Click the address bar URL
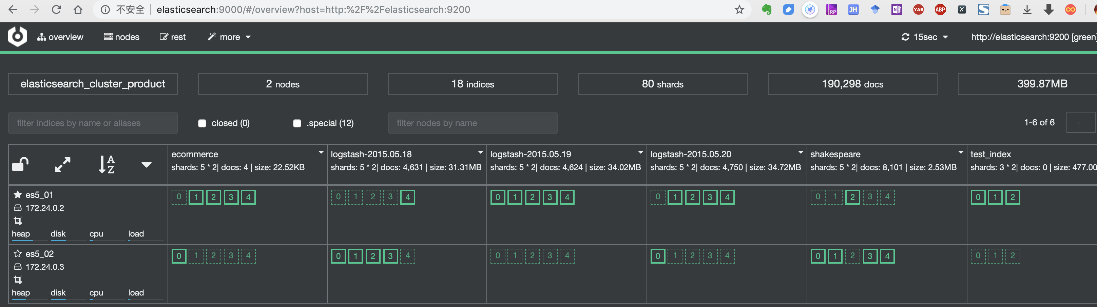1097x307 pixels. pyautogui.click(x=313, y=9)
